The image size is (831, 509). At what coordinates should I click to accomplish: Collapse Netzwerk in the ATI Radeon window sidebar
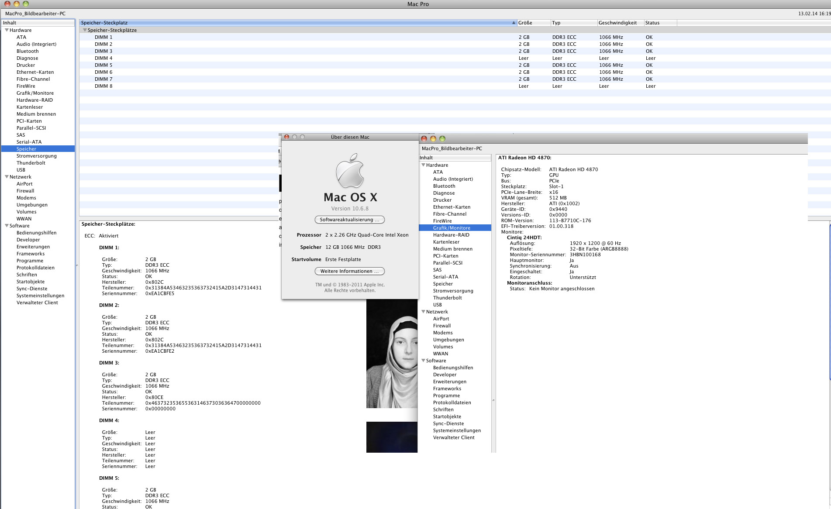(423, 312)
